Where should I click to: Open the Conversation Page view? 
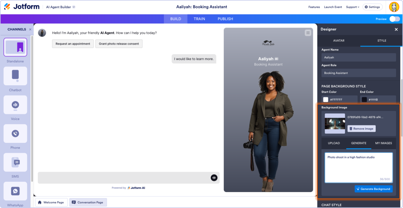[88, 202]
